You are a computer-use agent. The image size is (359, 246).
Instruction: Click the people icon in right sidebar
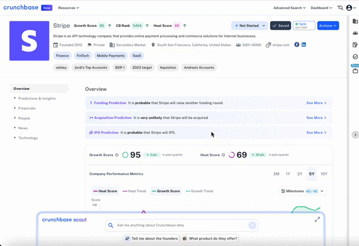point(355,33)
